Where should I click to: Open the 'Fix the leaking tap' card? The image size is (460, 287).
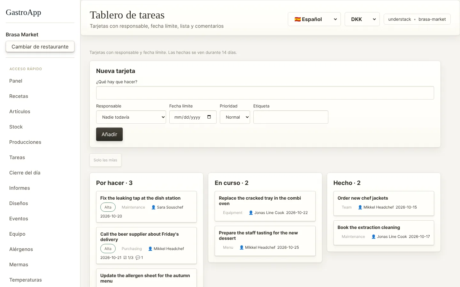(146, 207)
